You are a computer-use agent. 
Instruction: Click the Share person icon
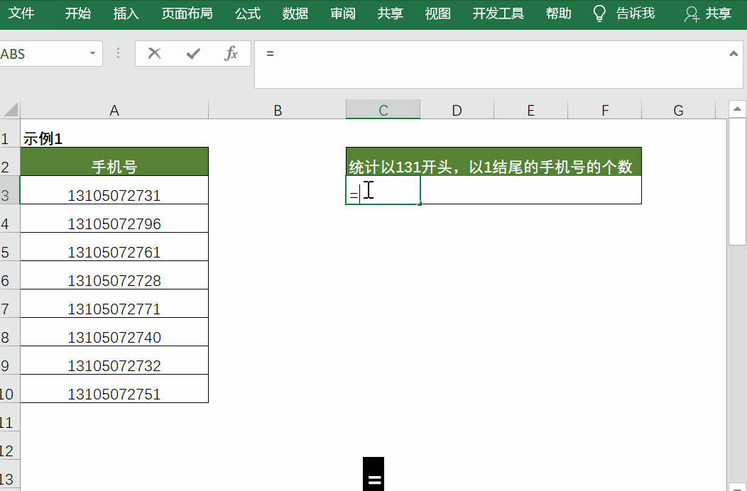[x=692, y=14]
